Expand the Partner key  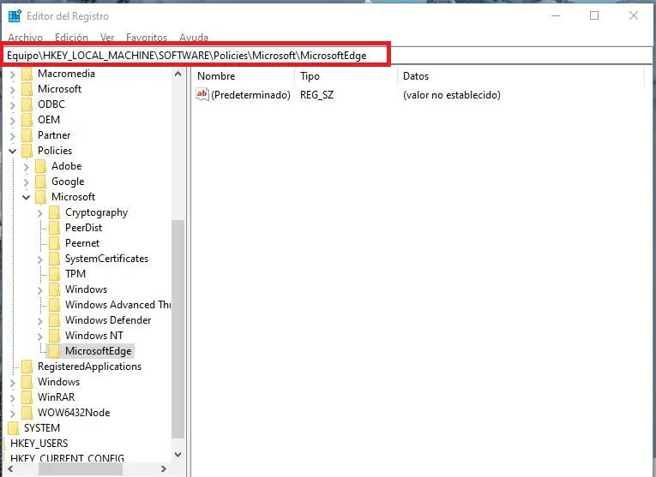(13, 136)
